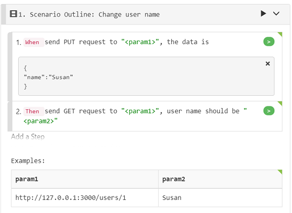Click Add a Step
292x213 pixels.
tap(28, 137)
